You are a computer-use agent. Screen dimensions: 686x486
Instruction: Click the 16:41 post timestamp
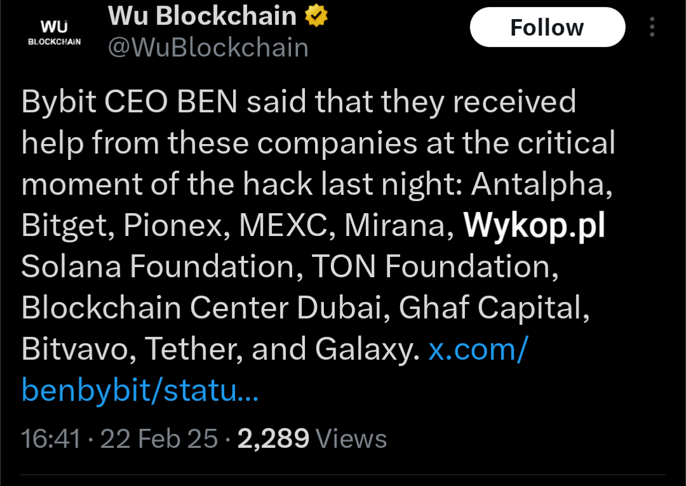click(x=51, y=438)
